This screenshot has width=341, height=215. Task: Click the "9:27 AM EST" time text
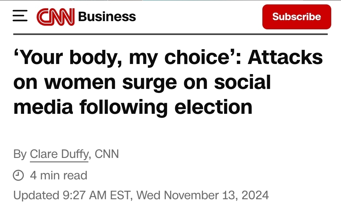[95, 195]
